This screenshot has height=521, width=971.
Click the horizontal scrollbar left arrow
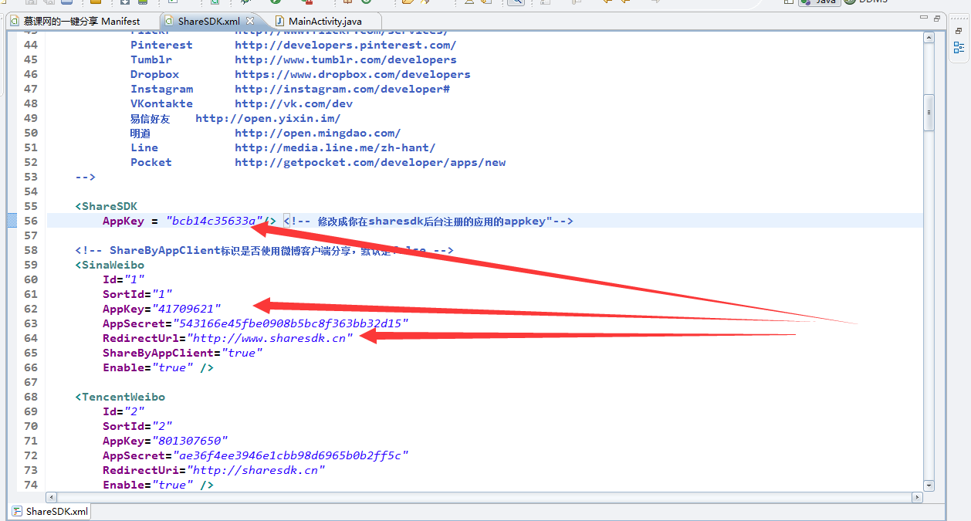(x=51, y=497)
